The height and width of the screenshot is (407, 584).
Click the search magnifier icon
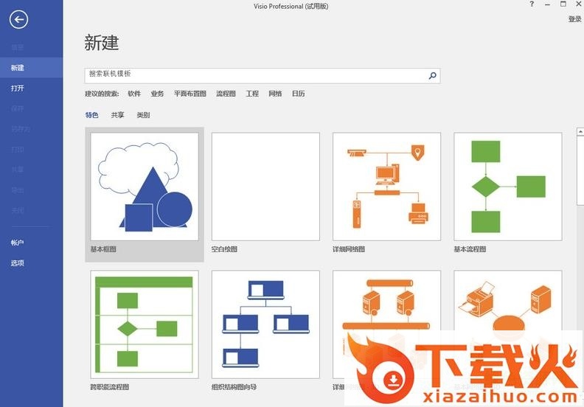pos(432,76)
